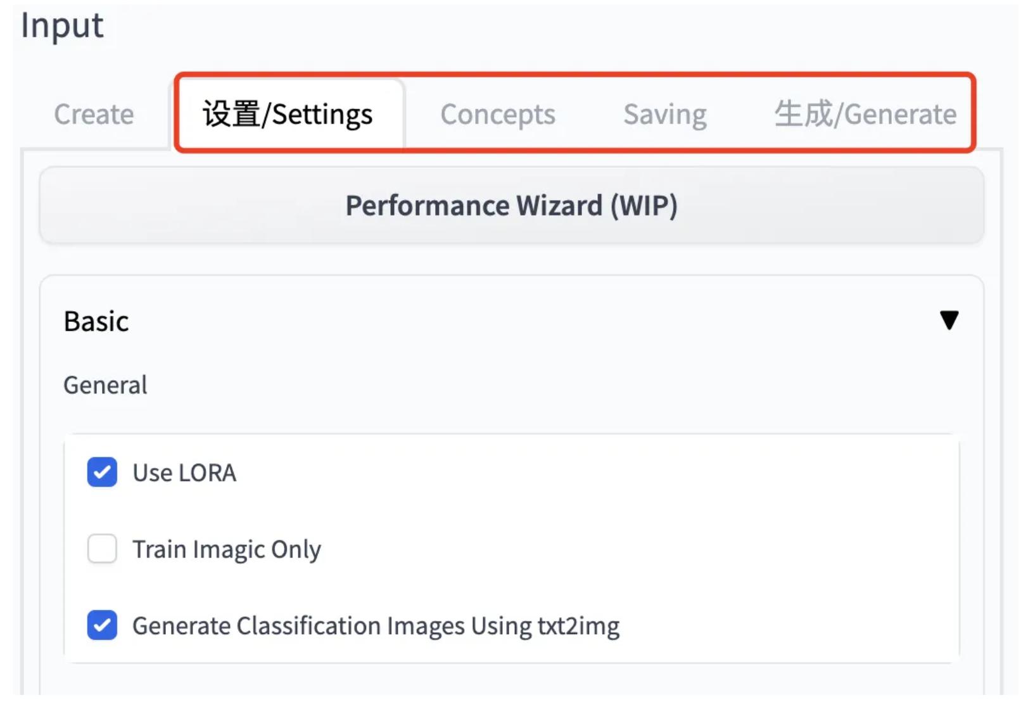Toggle the "Use LORA" label text

coord(184,473)
